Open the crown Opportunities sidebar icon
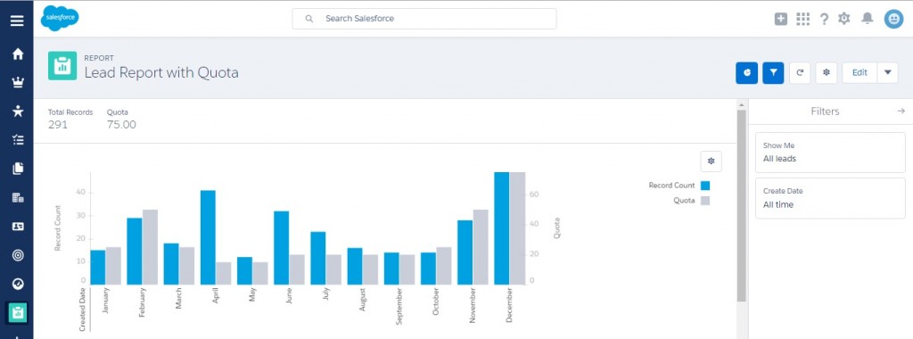The image size is (913, 339). [18, 82]
